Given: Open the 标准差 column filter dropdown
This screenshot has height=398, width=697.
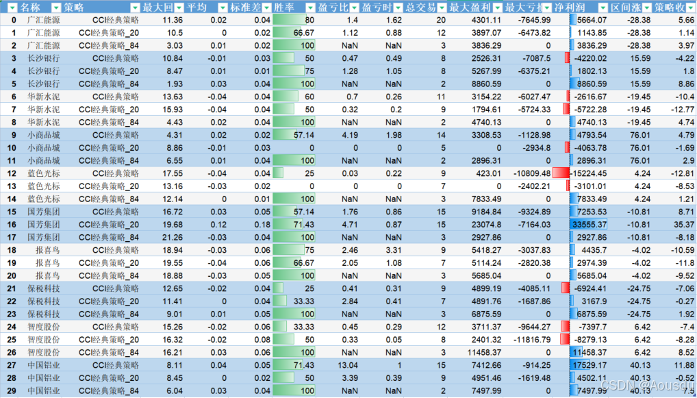Looking at the screenshot, I should point(266,7).
